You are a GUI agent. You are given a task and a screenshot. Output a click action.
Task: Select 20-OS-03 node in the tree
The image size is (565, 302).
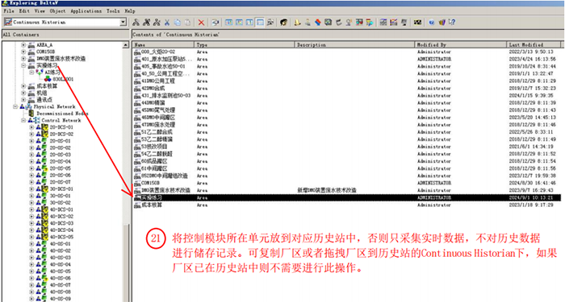(61, 155)
